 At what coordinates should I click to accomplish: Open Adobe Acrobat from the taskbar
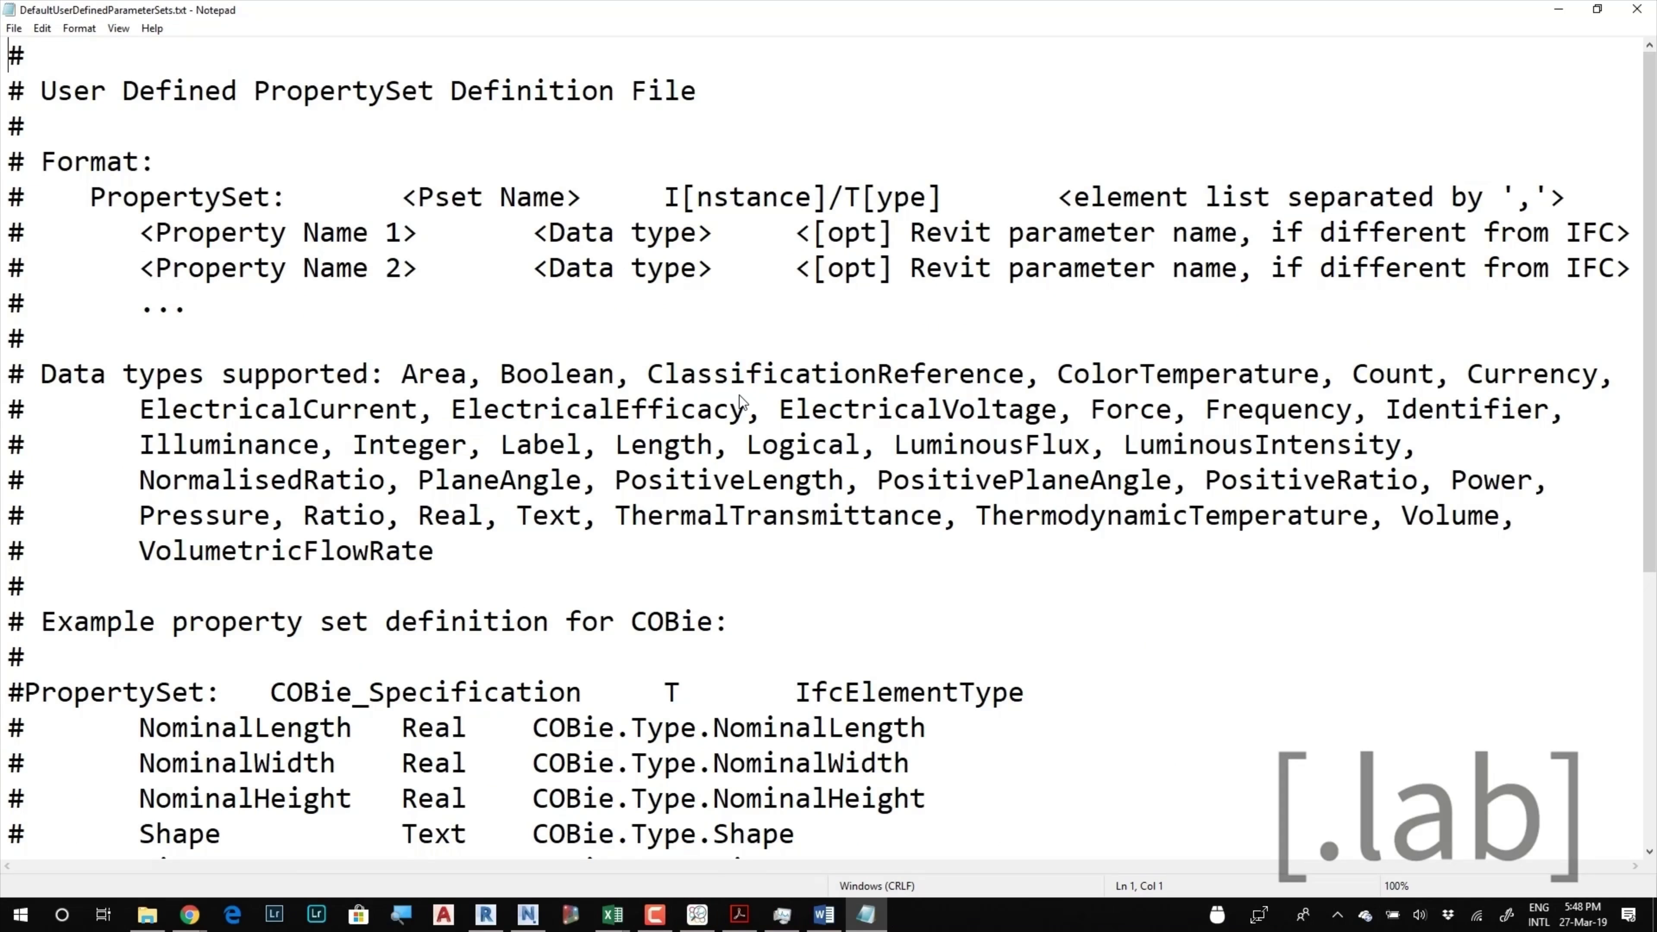(739, 915)
